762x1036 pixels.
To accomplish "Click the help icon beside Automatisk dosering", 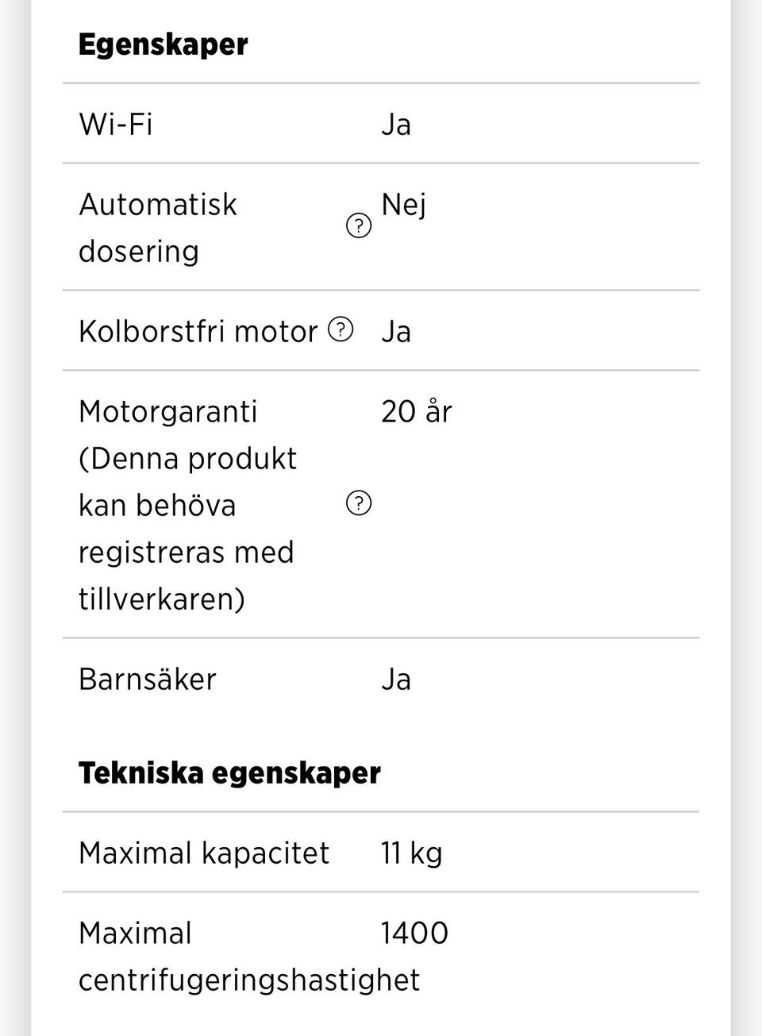I will [x=359, y=226].
